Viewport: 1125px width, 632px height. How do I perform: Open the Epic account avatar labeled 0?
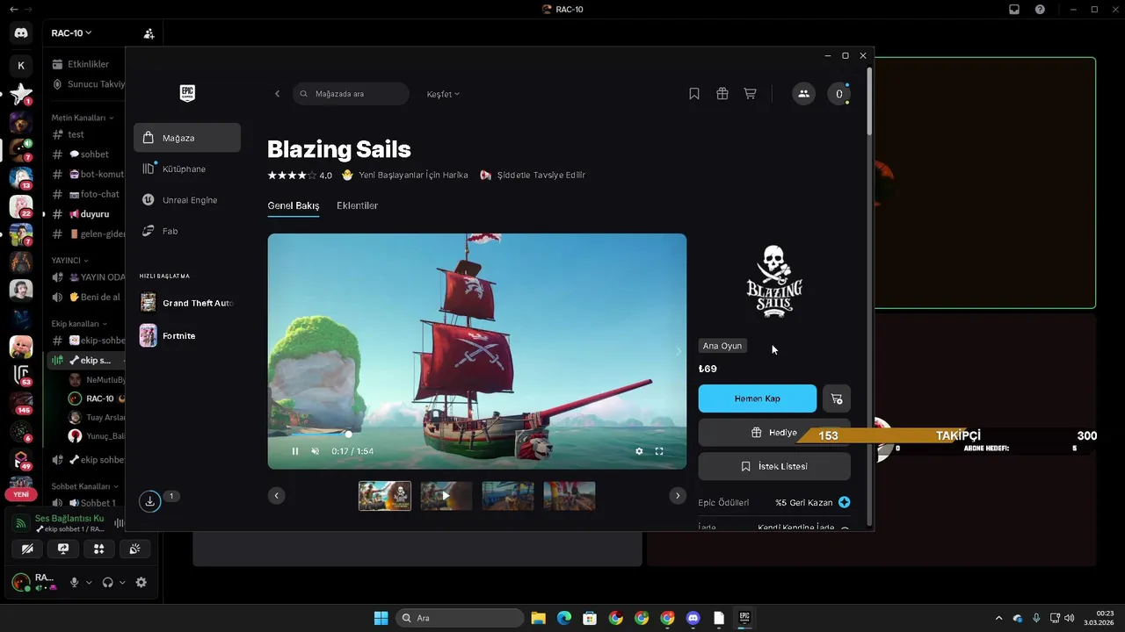(x=839, y=94)
